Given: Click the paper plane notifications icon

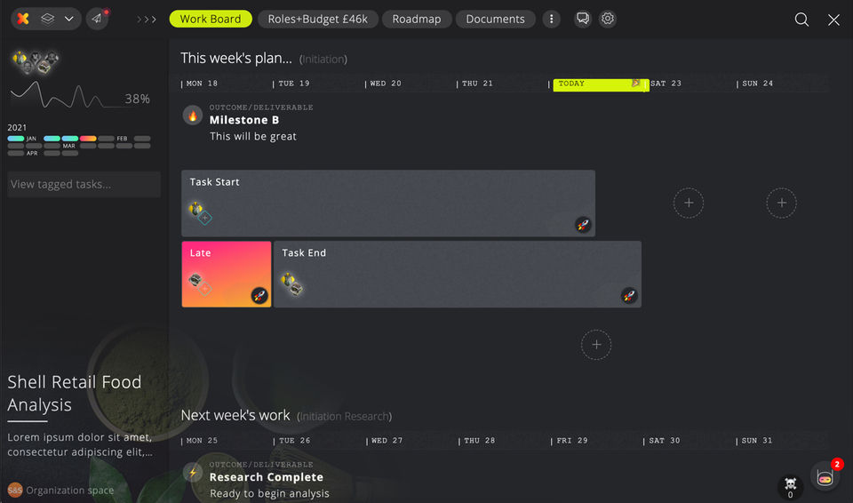Looking at the screenshot, I should (x=97, y=19).
